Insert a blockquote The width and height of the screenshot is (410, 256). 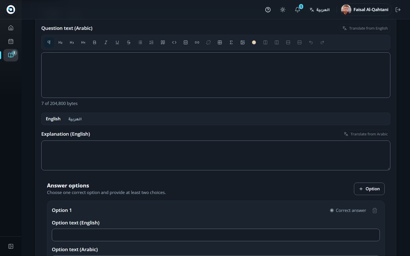pyautogui.click(x=163, y=42)
